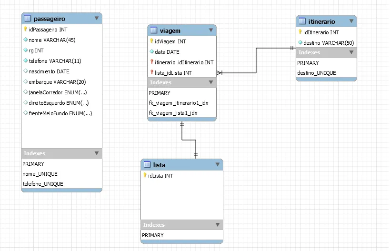This screenshot has height=251, width=390.
Task: Collapse the Indexes section in itinerario
Action: point(351,52)
